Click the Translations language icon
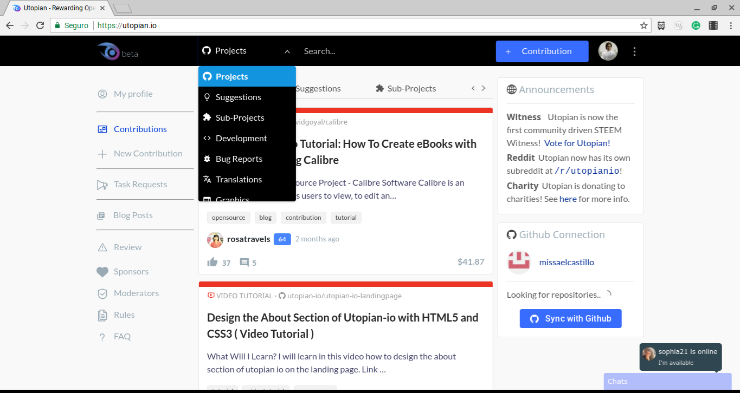 207,179
